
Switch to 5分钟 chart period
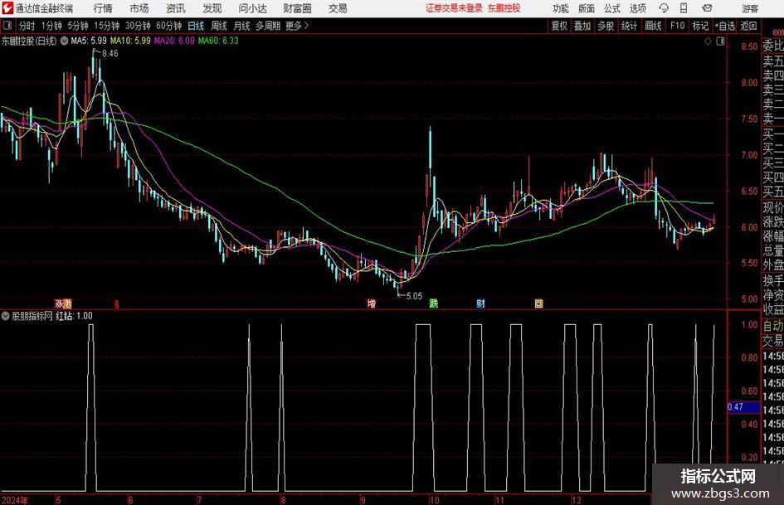77,26
